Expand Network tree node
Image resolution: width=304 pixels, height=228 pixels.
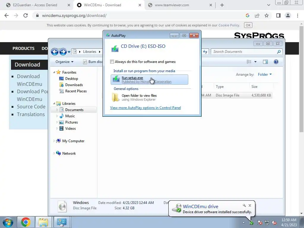pos(54,153)
